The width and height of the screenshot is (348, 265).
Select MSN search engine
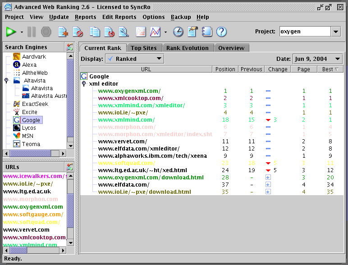coord(23,136)
